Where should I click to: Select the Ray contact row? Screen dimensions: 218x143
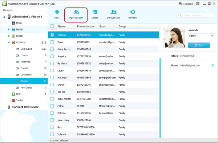coord(104,127)
